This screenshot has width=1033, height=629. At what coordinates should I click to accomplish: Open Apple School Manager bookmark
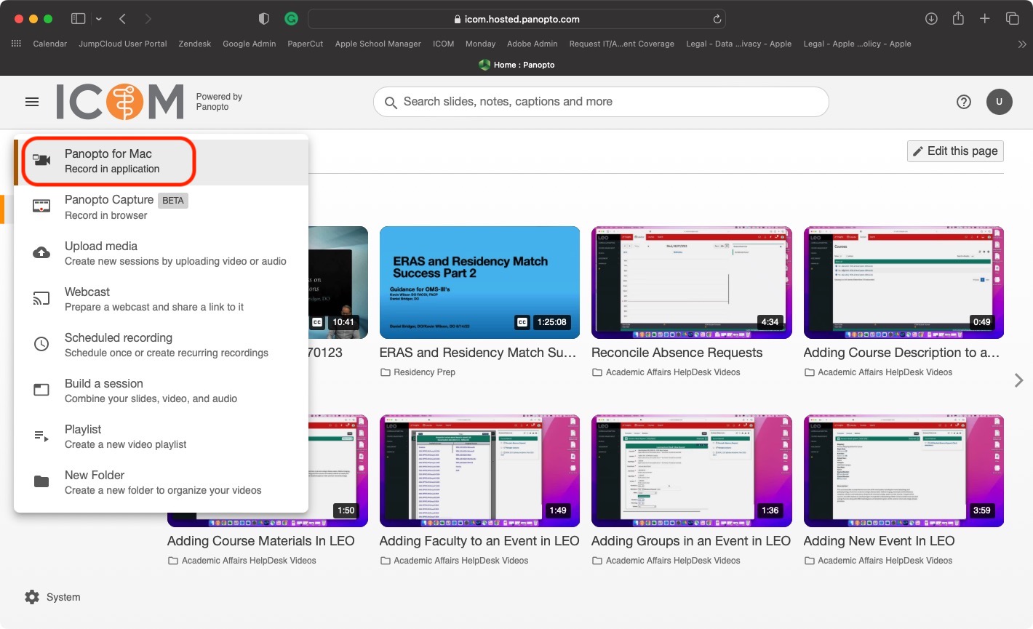coord(378,44)
